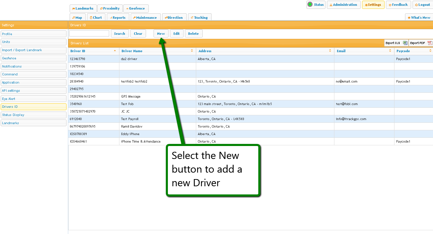The height and width of the screenshot is (234, 433).
Task: Select the Test Payroll driver row
Action: pos(130,119)
